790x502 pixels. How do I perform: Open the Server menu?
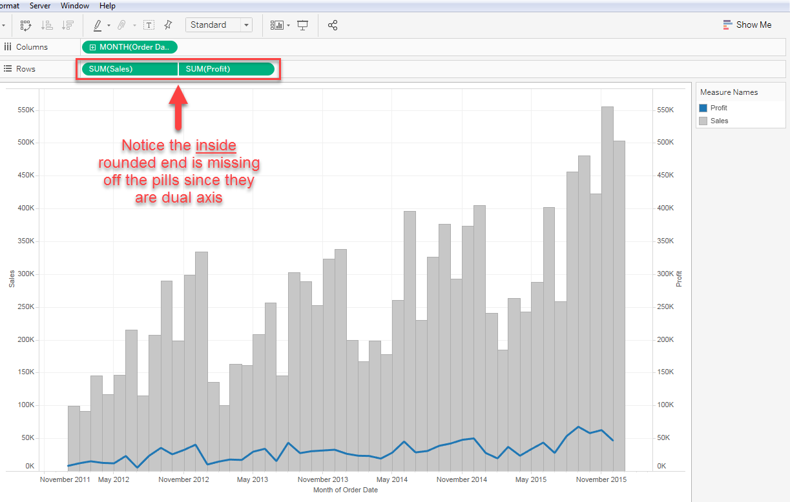pyautogui.click(x=40, y=6)
